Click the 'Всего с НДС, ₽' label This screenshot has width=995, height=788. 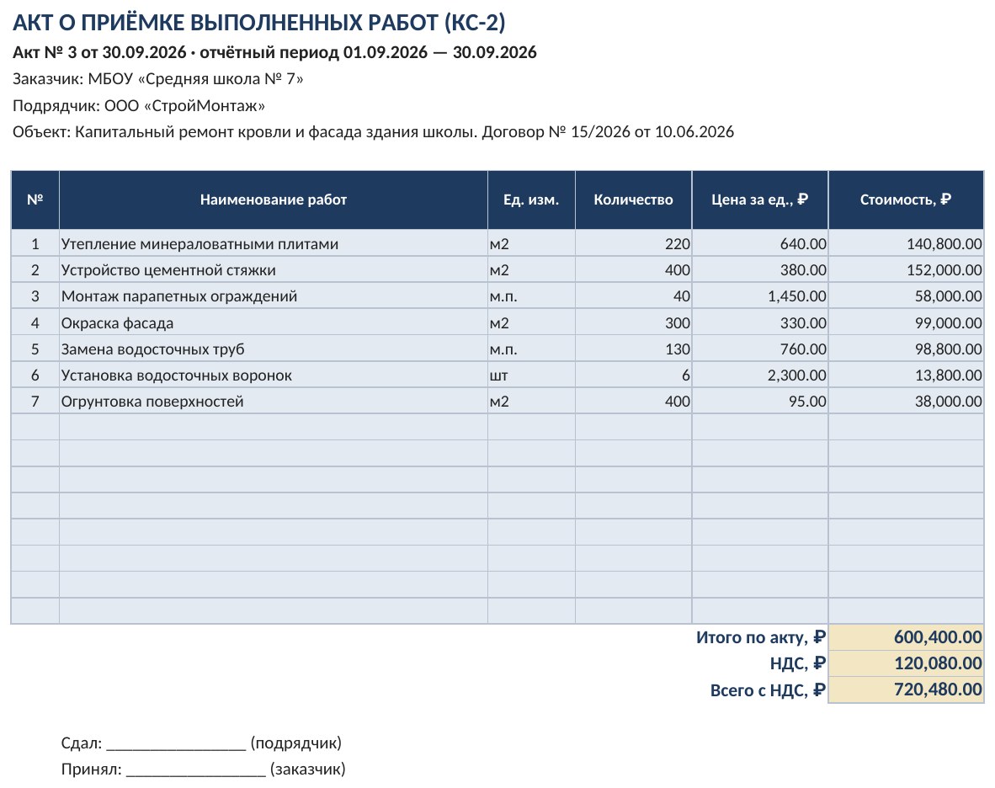[x=768, y=689]
